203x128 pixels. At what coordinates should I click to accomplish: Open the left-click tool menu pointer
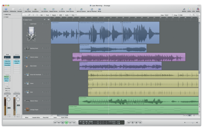tap(194, 15)
